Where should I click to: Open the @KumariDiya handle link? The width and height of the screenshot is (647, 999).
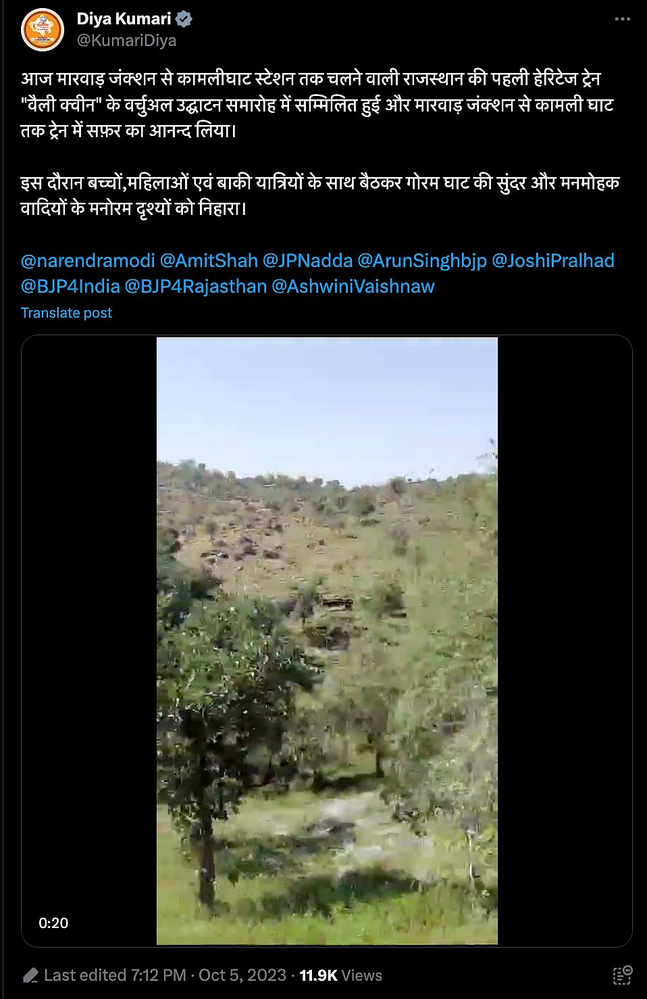tap(126, 41)
